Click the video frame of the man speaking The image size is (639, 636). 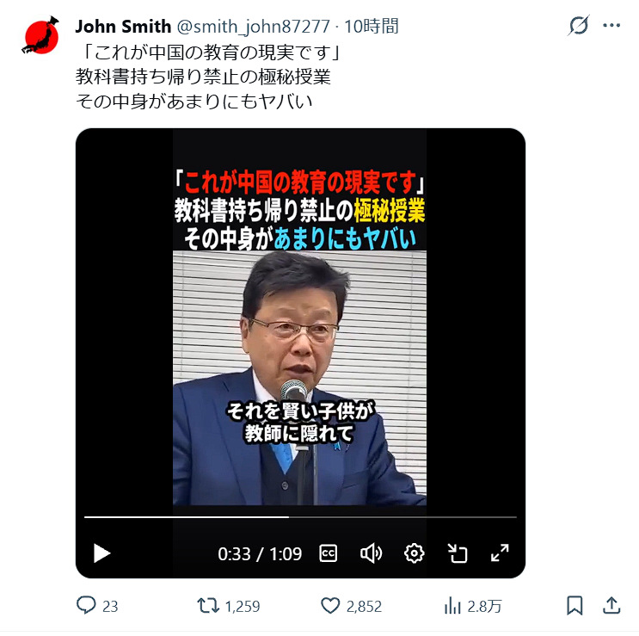[299, 378]
